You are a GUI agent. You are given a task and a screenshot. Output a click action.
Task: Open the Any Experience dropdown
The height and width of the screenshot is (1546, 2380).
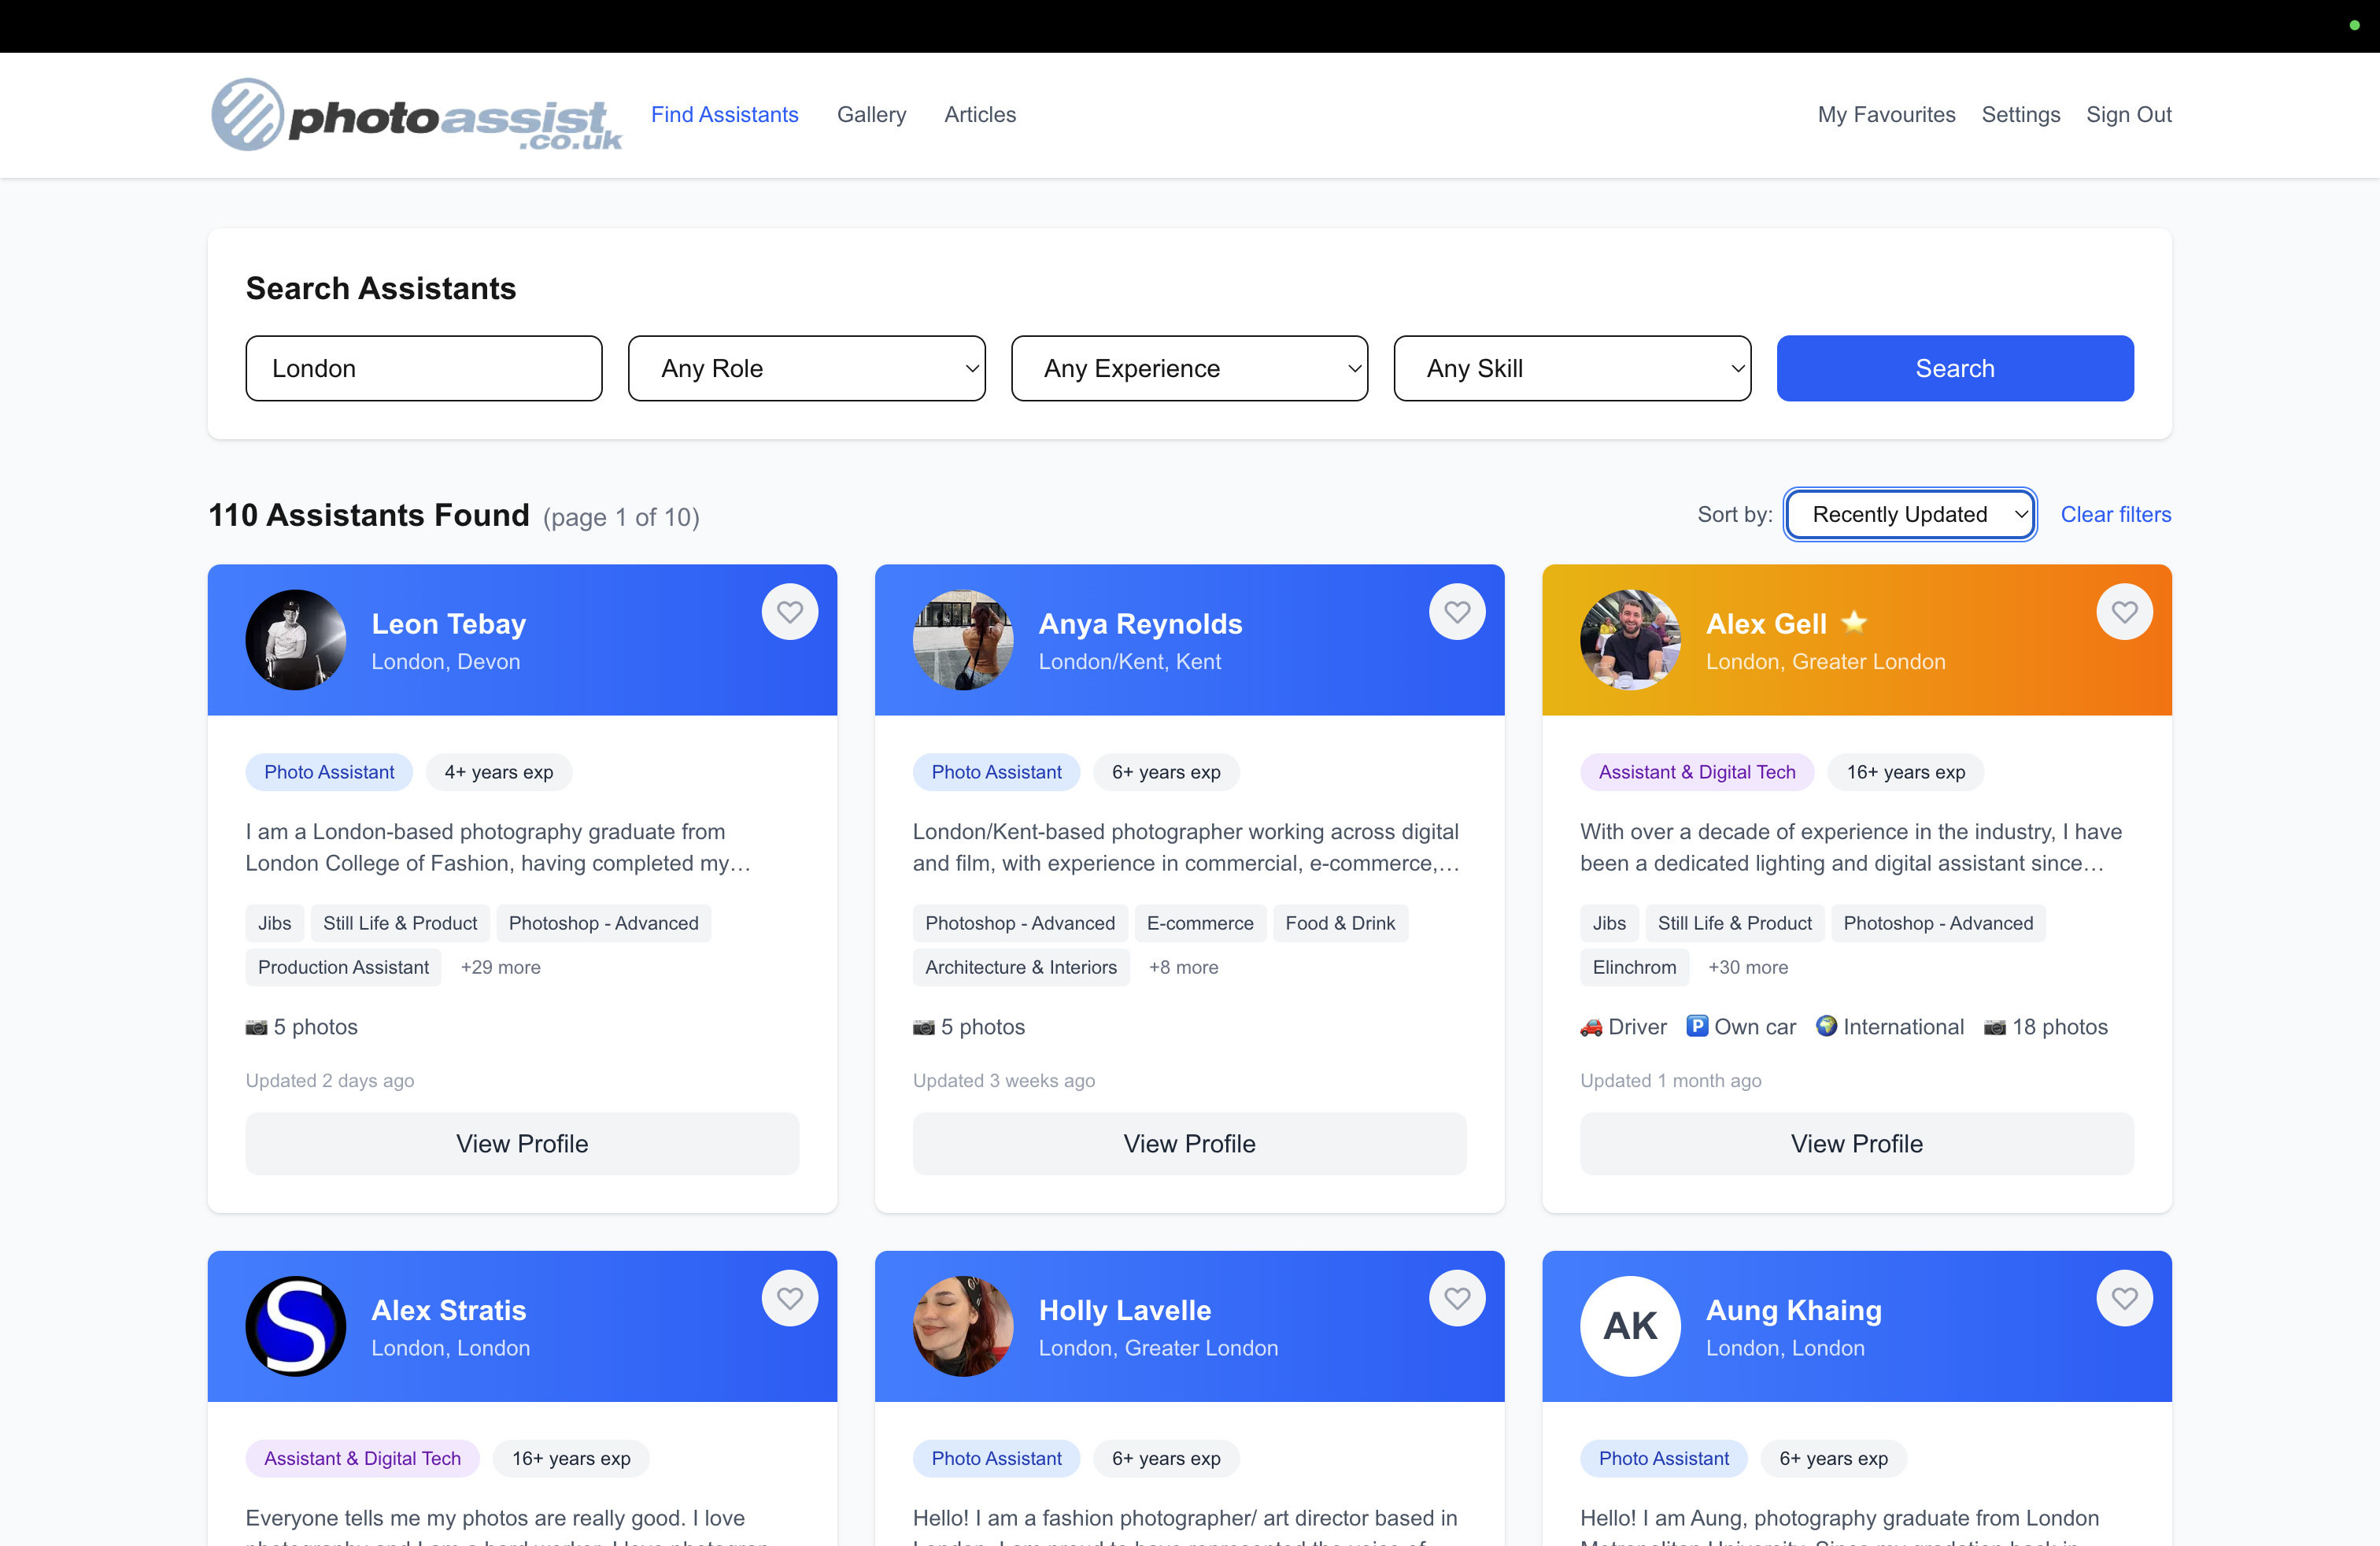click(x=1189, y=368)
